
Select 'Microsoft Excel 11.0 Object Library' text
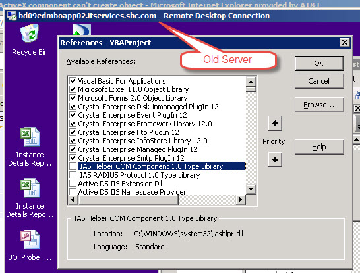pos(133,89)
